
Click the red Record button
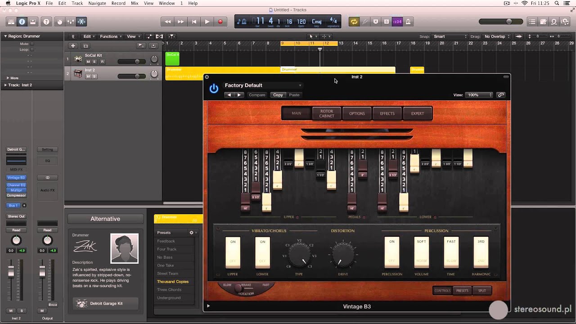pyautogui.click(x=220, y=22)
